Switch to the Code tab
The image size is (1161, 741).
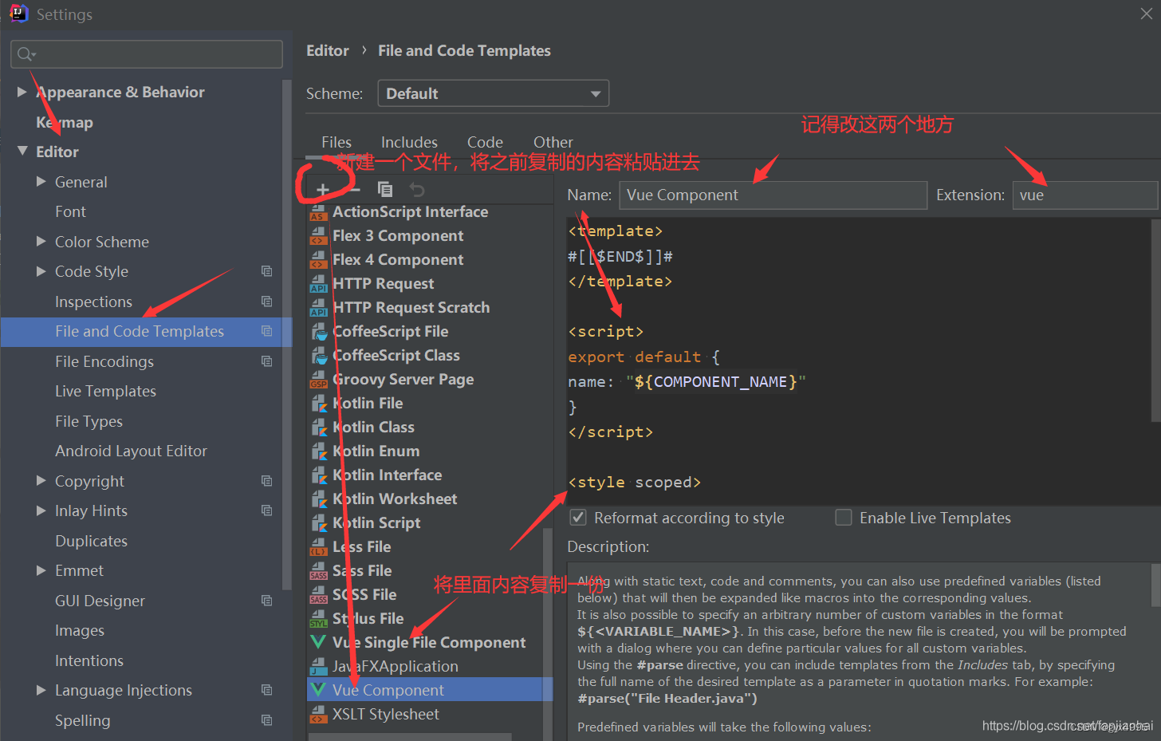pyautogui.click(x=485, y=142)
